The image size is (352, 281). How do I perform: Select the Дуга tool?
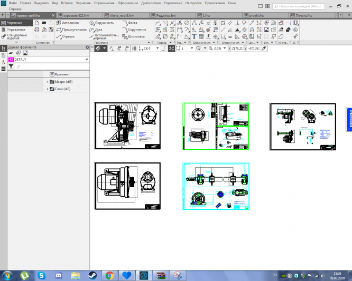pos(96,30)
